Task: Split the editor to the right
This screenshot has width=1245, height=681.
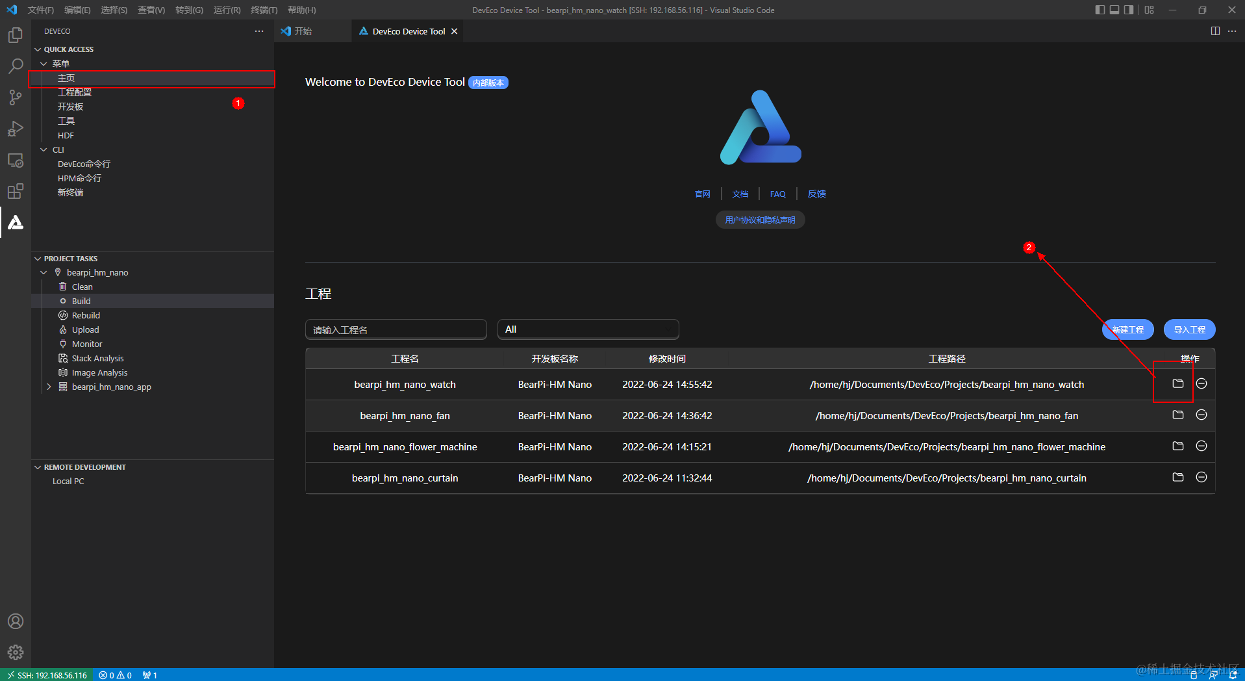Action: [x=1215, y=31]
